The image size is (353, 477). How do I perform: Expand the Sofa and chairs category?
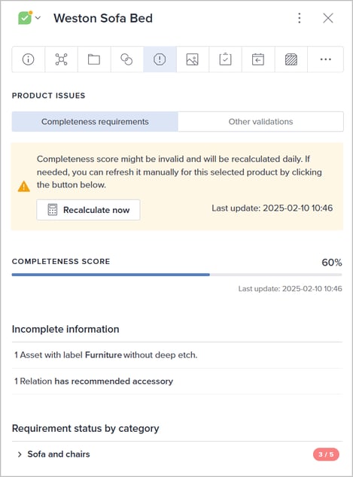20,454
